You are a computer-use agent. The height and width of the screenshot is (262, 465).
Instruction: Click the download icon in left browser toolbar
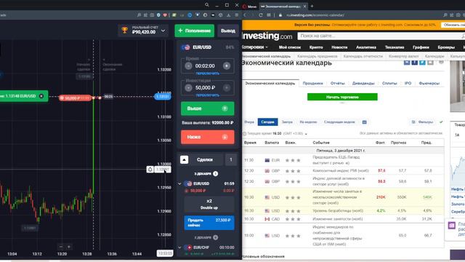click(x=228, y=15)
